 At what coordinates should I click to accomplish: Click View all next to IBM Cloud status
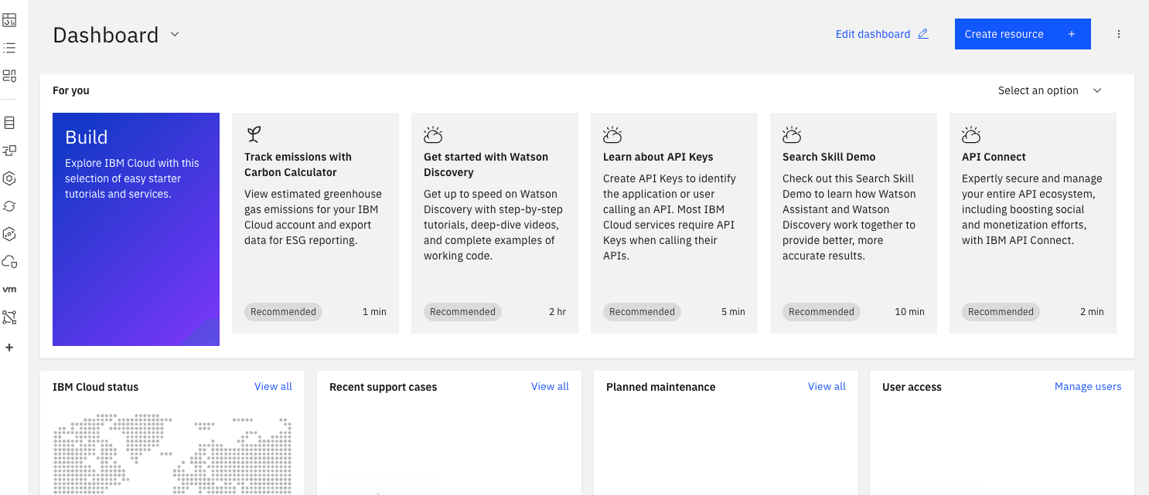(273, 386)
